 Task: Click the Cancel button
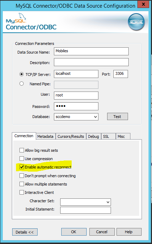point(102,232)
